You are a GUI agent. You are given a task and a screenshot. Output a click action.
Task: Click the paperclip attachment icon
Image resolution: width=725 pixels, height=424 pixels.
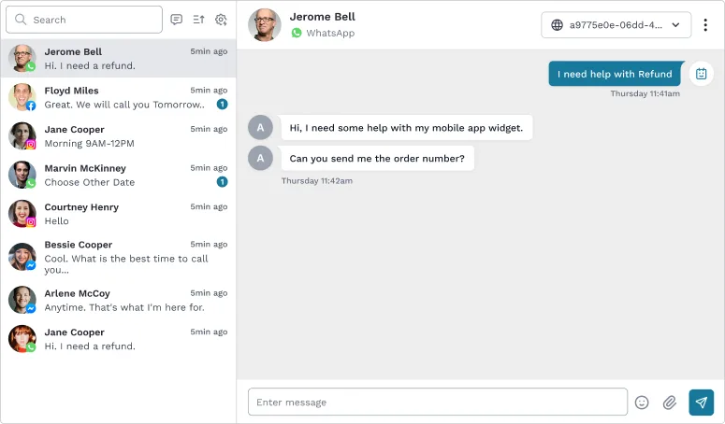pyautogui.click(x=669, y=403)
